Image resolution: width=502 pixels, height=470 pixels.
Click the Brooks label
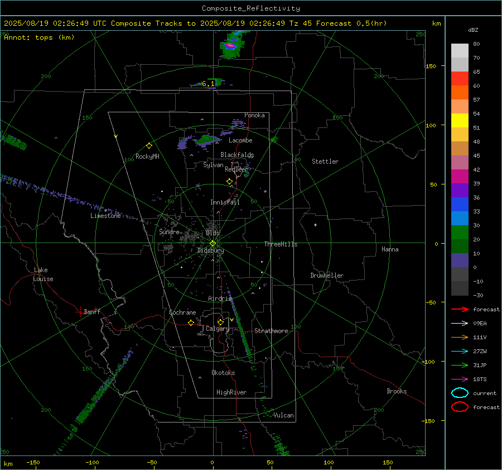click(397, 391)
